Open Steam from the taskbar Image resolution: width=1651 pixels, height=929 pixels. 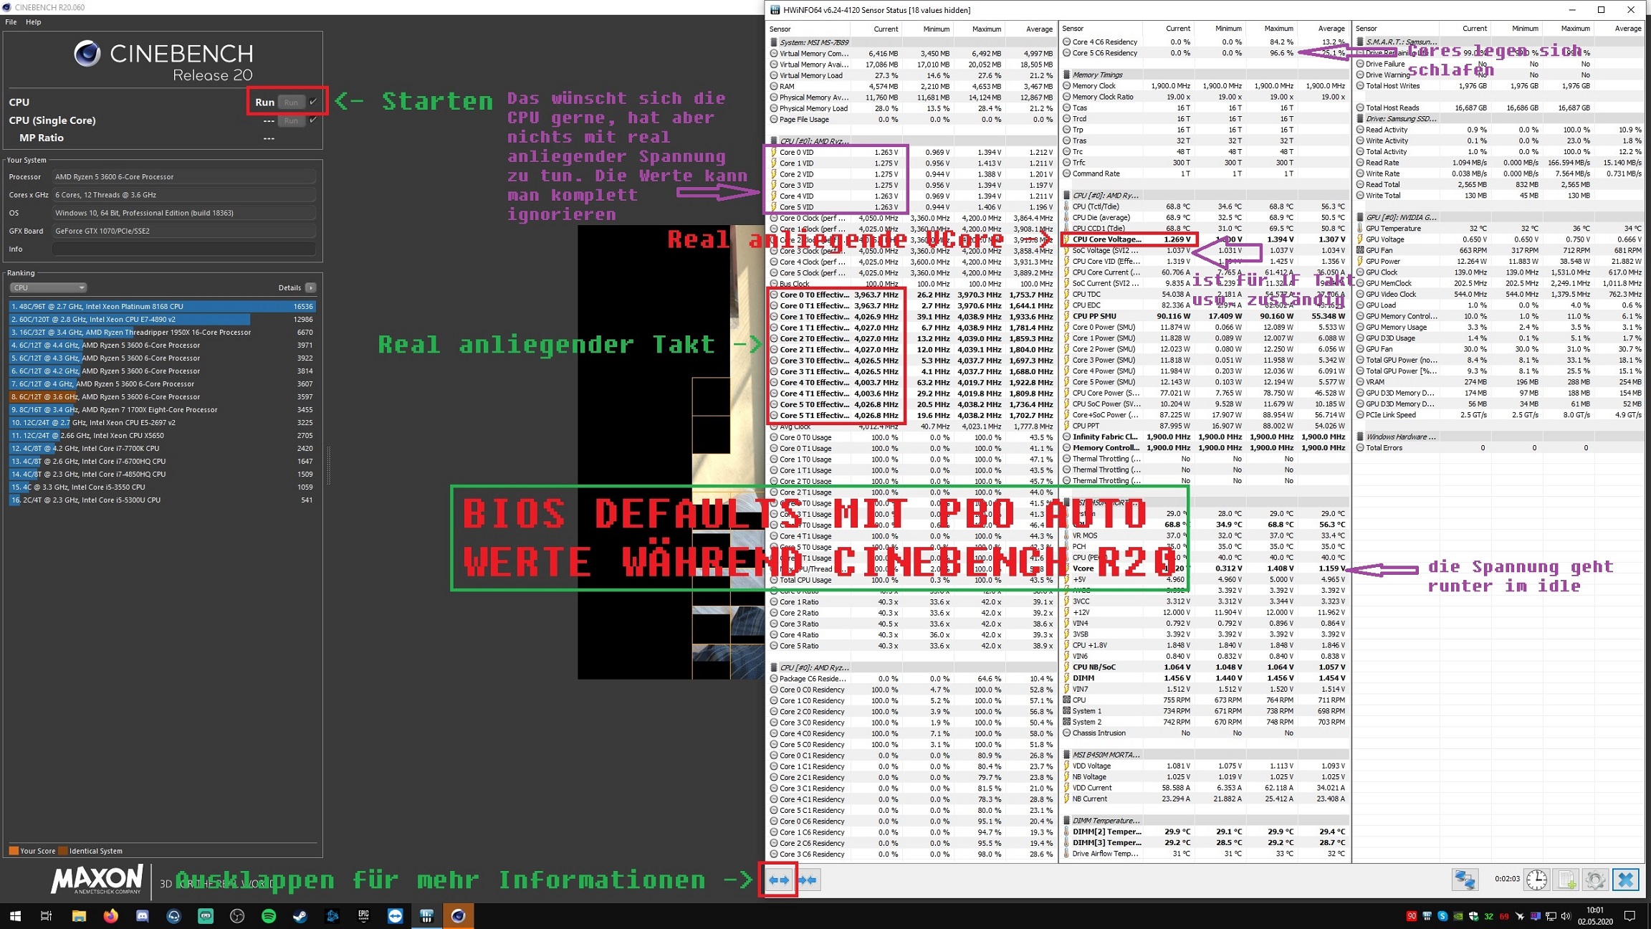point(300,916)
